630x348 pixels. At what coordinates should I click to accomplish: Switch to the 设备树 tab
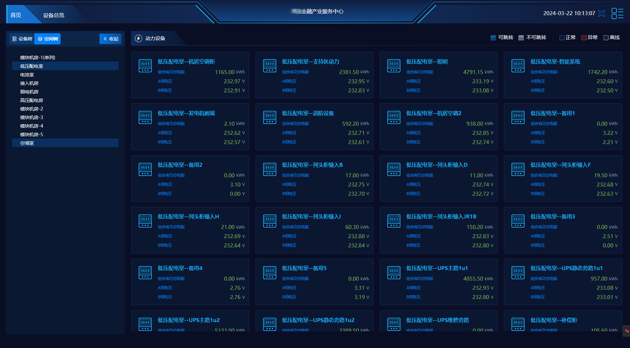point(22,39)
